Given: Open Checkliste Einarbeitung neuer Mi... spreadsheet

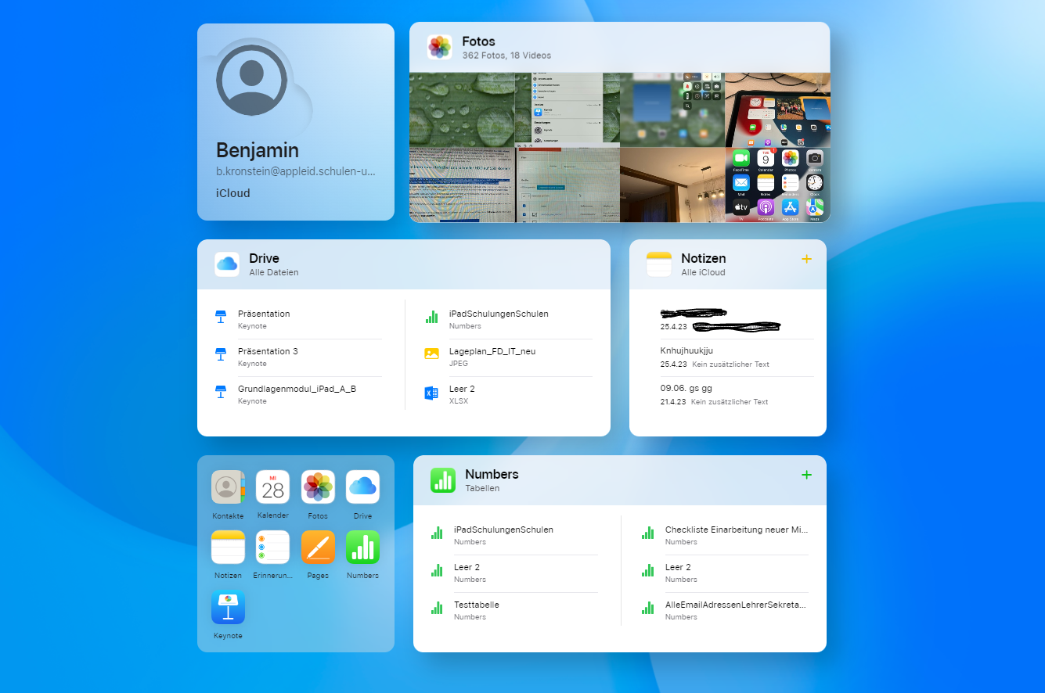Looking at the screenshot, I should click(x=724, y=536).
